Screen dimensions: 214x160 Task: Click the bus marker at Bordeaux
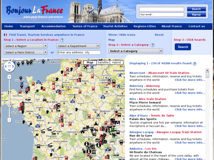(39, 146)
